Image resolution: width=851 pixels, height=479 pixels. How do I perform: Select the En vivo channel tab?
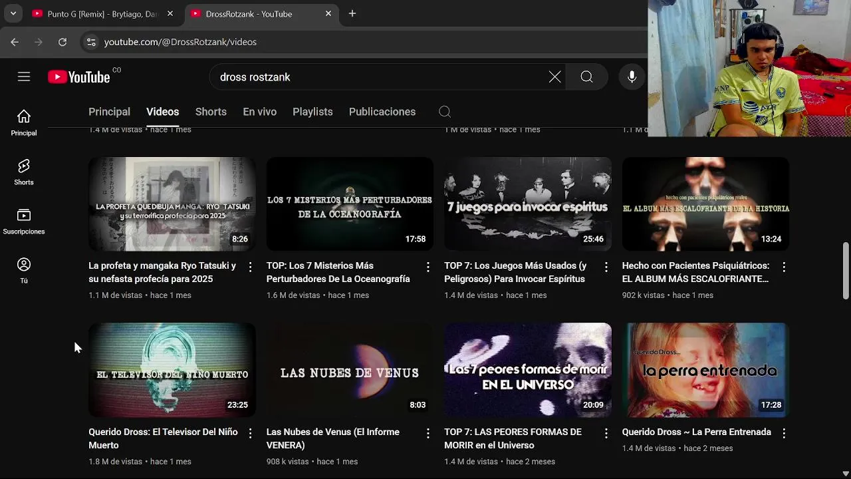[x=260, y=112]
